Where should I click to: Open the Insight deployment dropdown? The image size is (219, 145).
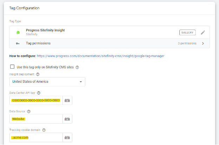click(x=47, y=82)
